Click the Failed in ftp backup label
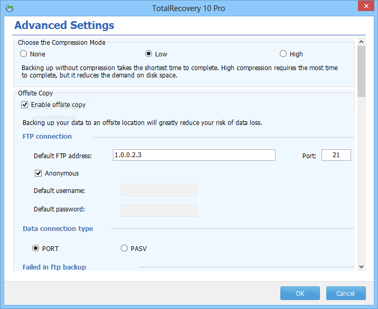The height and width of the screenshot is (309, 378). point(54,267)
